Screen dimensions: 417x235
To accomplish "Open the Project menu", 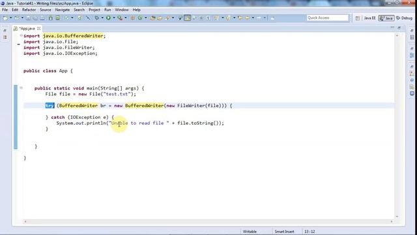I will point(94,10).
